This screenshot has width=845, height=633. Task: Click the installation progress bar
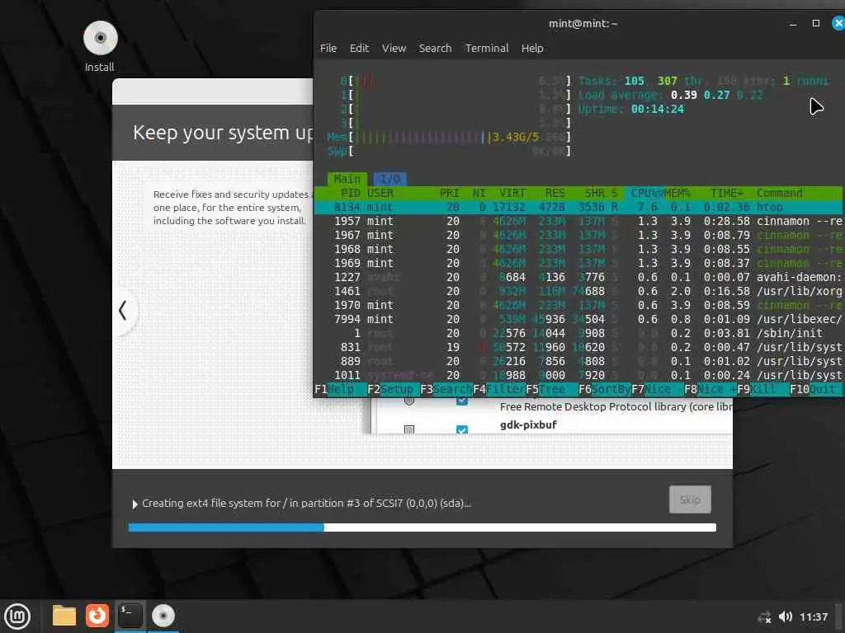coord(422,527)
